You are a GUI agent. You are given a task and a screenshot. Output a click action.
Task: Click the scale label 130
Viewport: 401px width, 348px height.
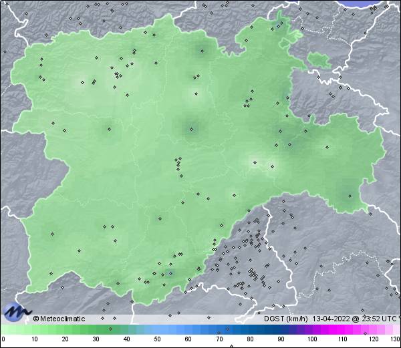tap(396, 339)
